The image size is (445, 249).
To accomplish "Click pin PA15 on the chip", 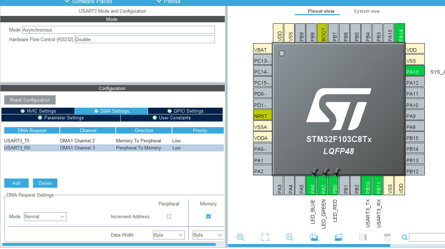I will 389,33.
